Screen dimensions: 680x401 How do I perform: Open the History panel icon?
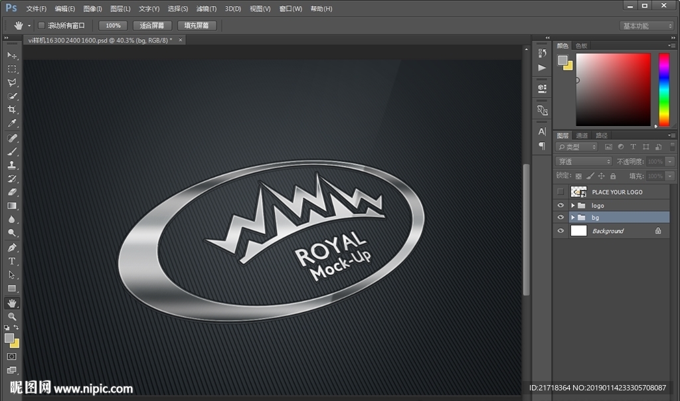click(542, 53)
